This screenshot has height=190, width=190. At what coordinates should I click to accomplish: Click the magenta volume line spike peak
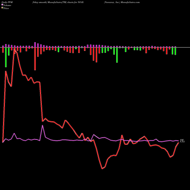point(43,125)
